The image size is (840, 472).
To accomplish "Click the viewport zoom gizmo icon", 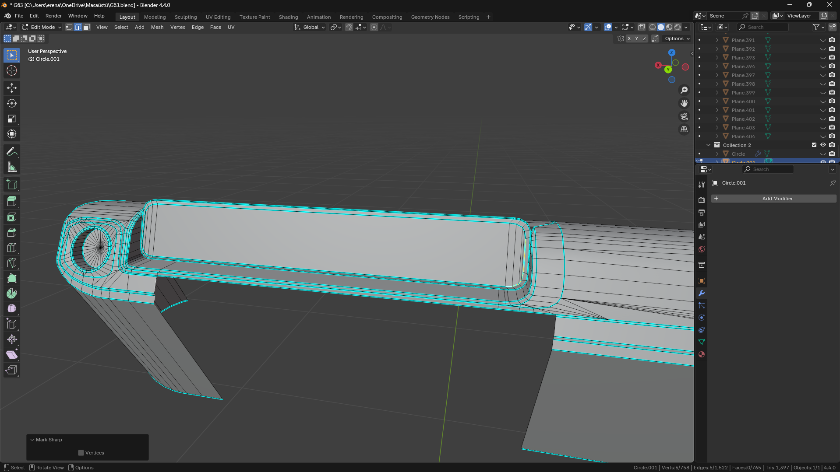I will pyautogui.click(x=684, y=90).
